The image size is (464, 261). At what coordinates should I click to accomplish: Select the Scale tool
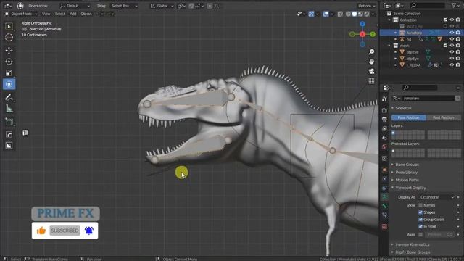click(9, 72)
